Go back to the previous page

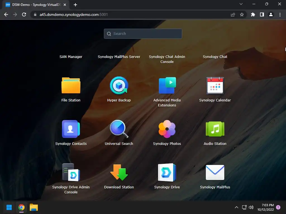(6, 14)
